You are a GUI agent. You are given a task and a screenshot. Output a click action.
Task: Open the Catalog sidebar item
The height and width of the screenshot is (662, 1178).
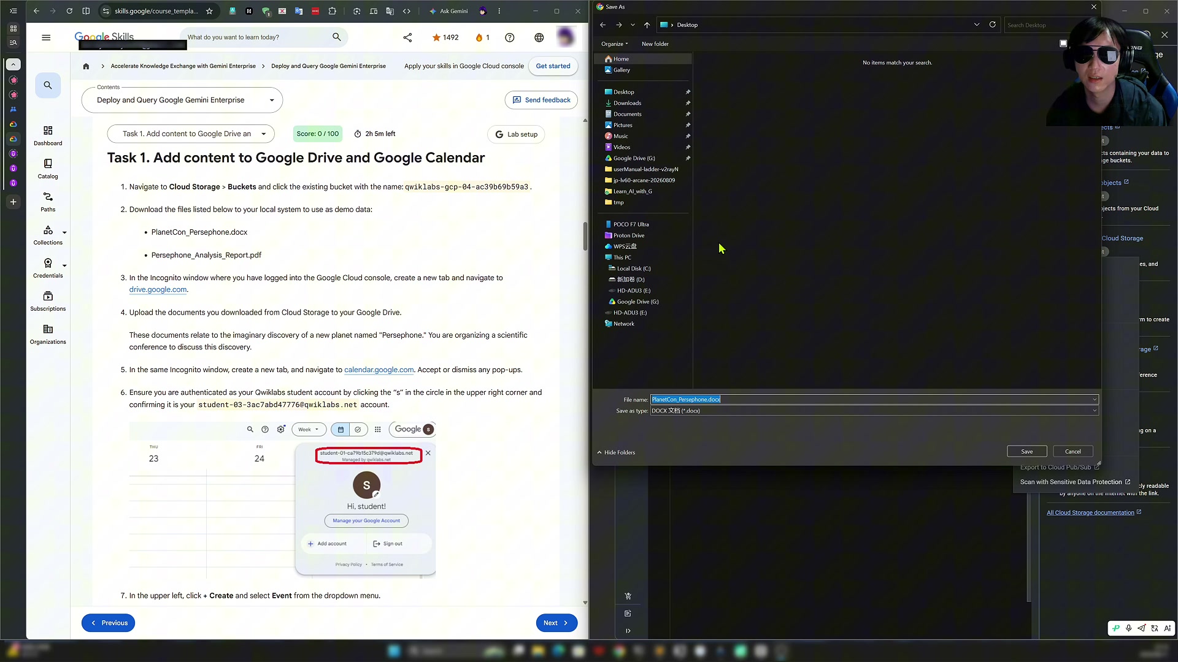(48, 169)
